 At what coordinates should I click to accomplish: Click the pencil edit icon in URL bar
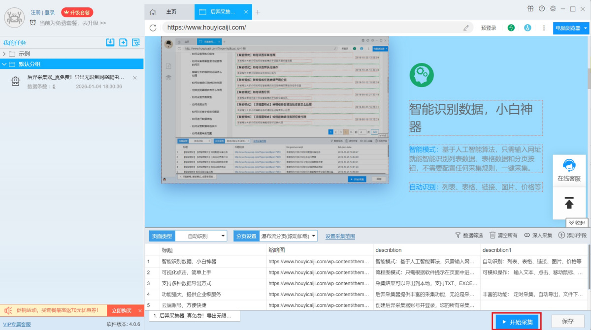click(x=466, y=28)
